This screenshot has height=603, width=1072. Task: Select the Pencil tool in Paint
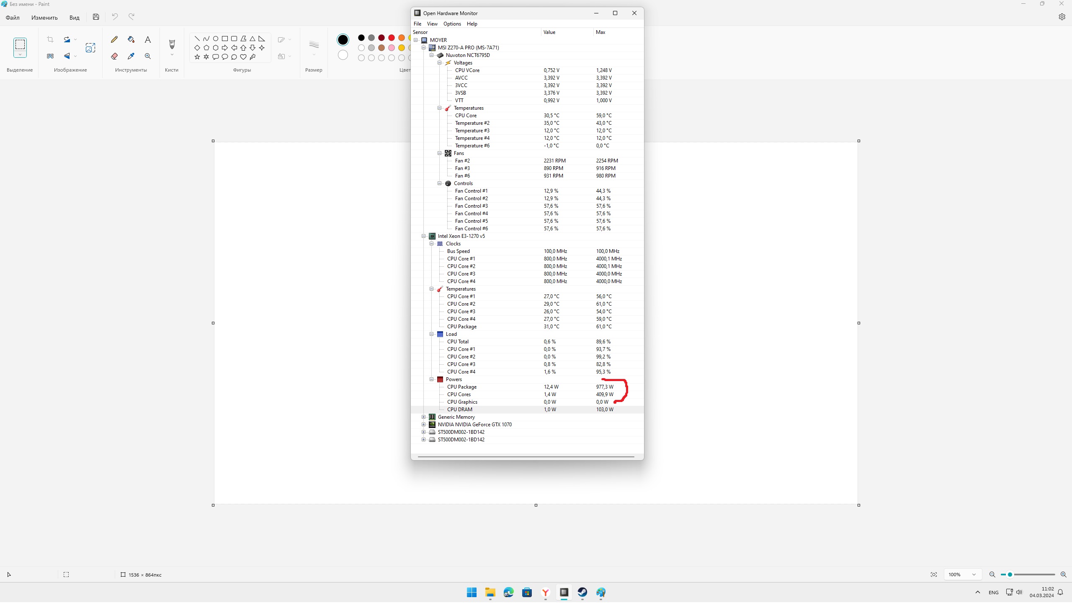(x=114, y=39)
